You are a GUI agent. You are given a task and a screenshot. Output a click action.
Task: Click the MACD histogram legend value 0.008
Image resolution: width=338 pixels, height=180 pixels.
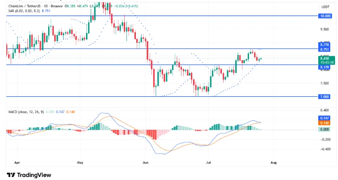click(50, 112)
